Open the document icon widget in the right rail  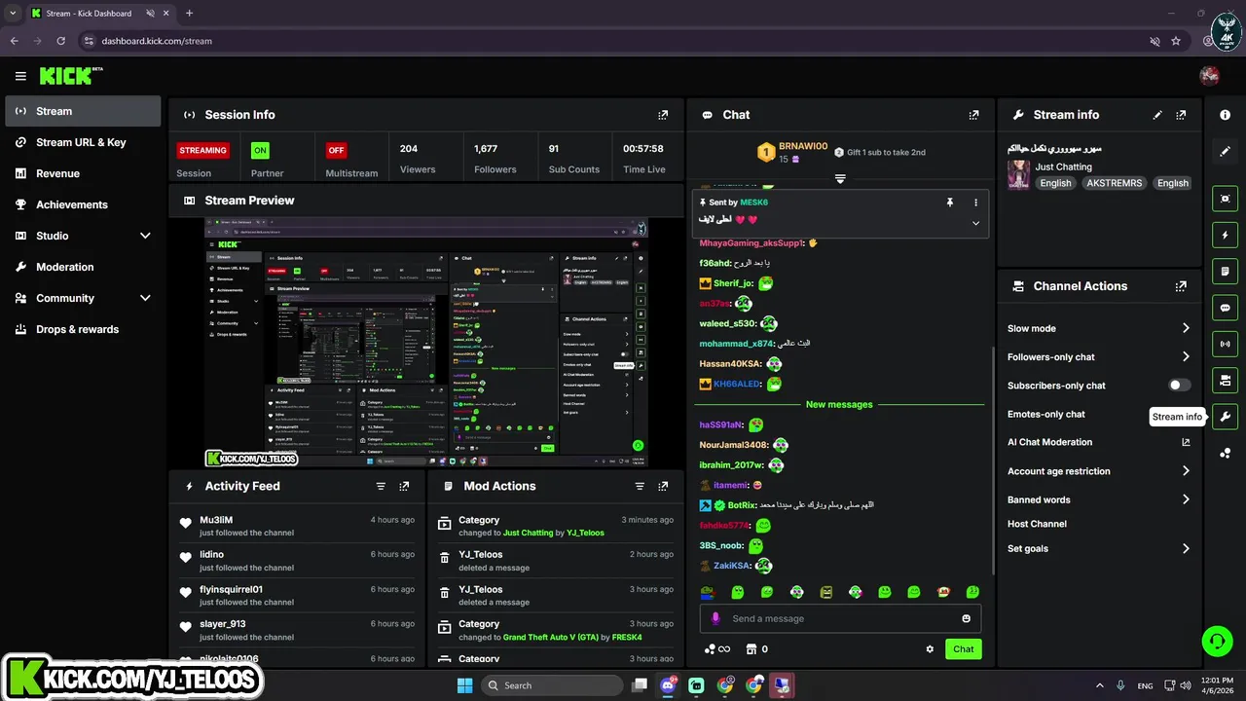point(1225,271)
